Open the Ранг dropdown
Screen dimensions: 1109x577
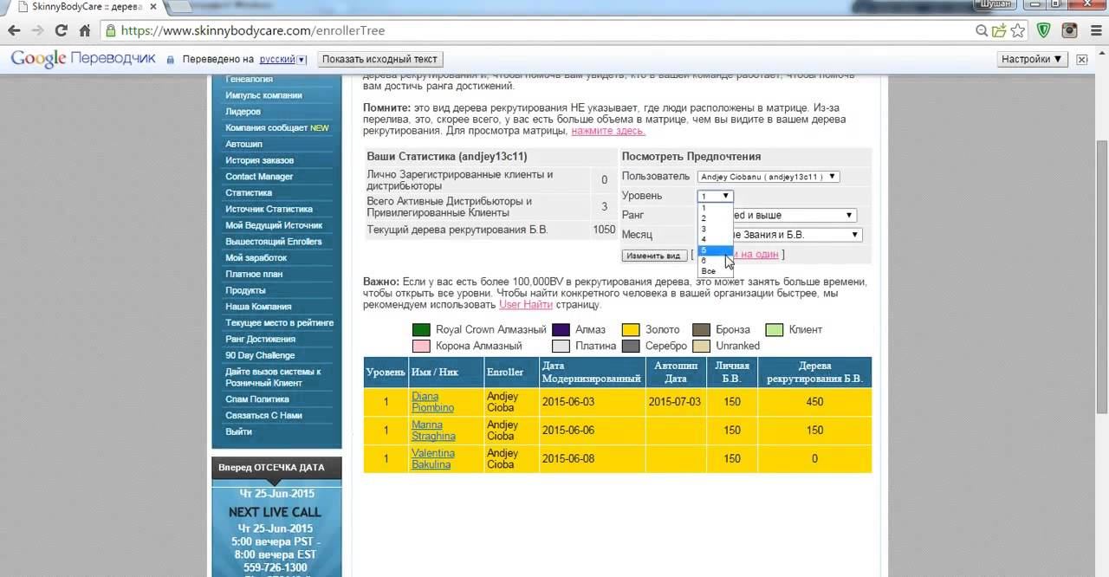click(x=777, y=215)
